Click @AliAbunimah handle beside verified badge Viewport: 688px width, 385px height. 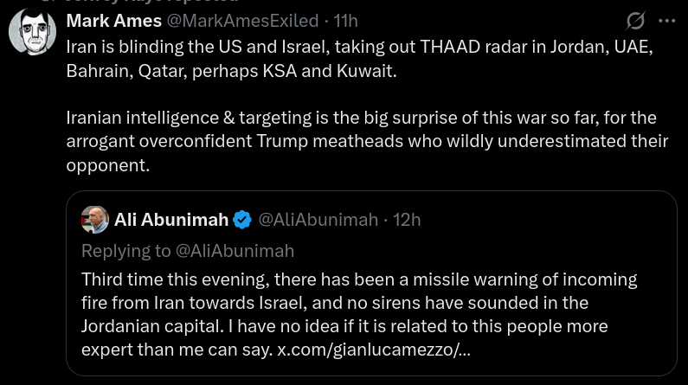pyautogui.click(x=318, y=220)
